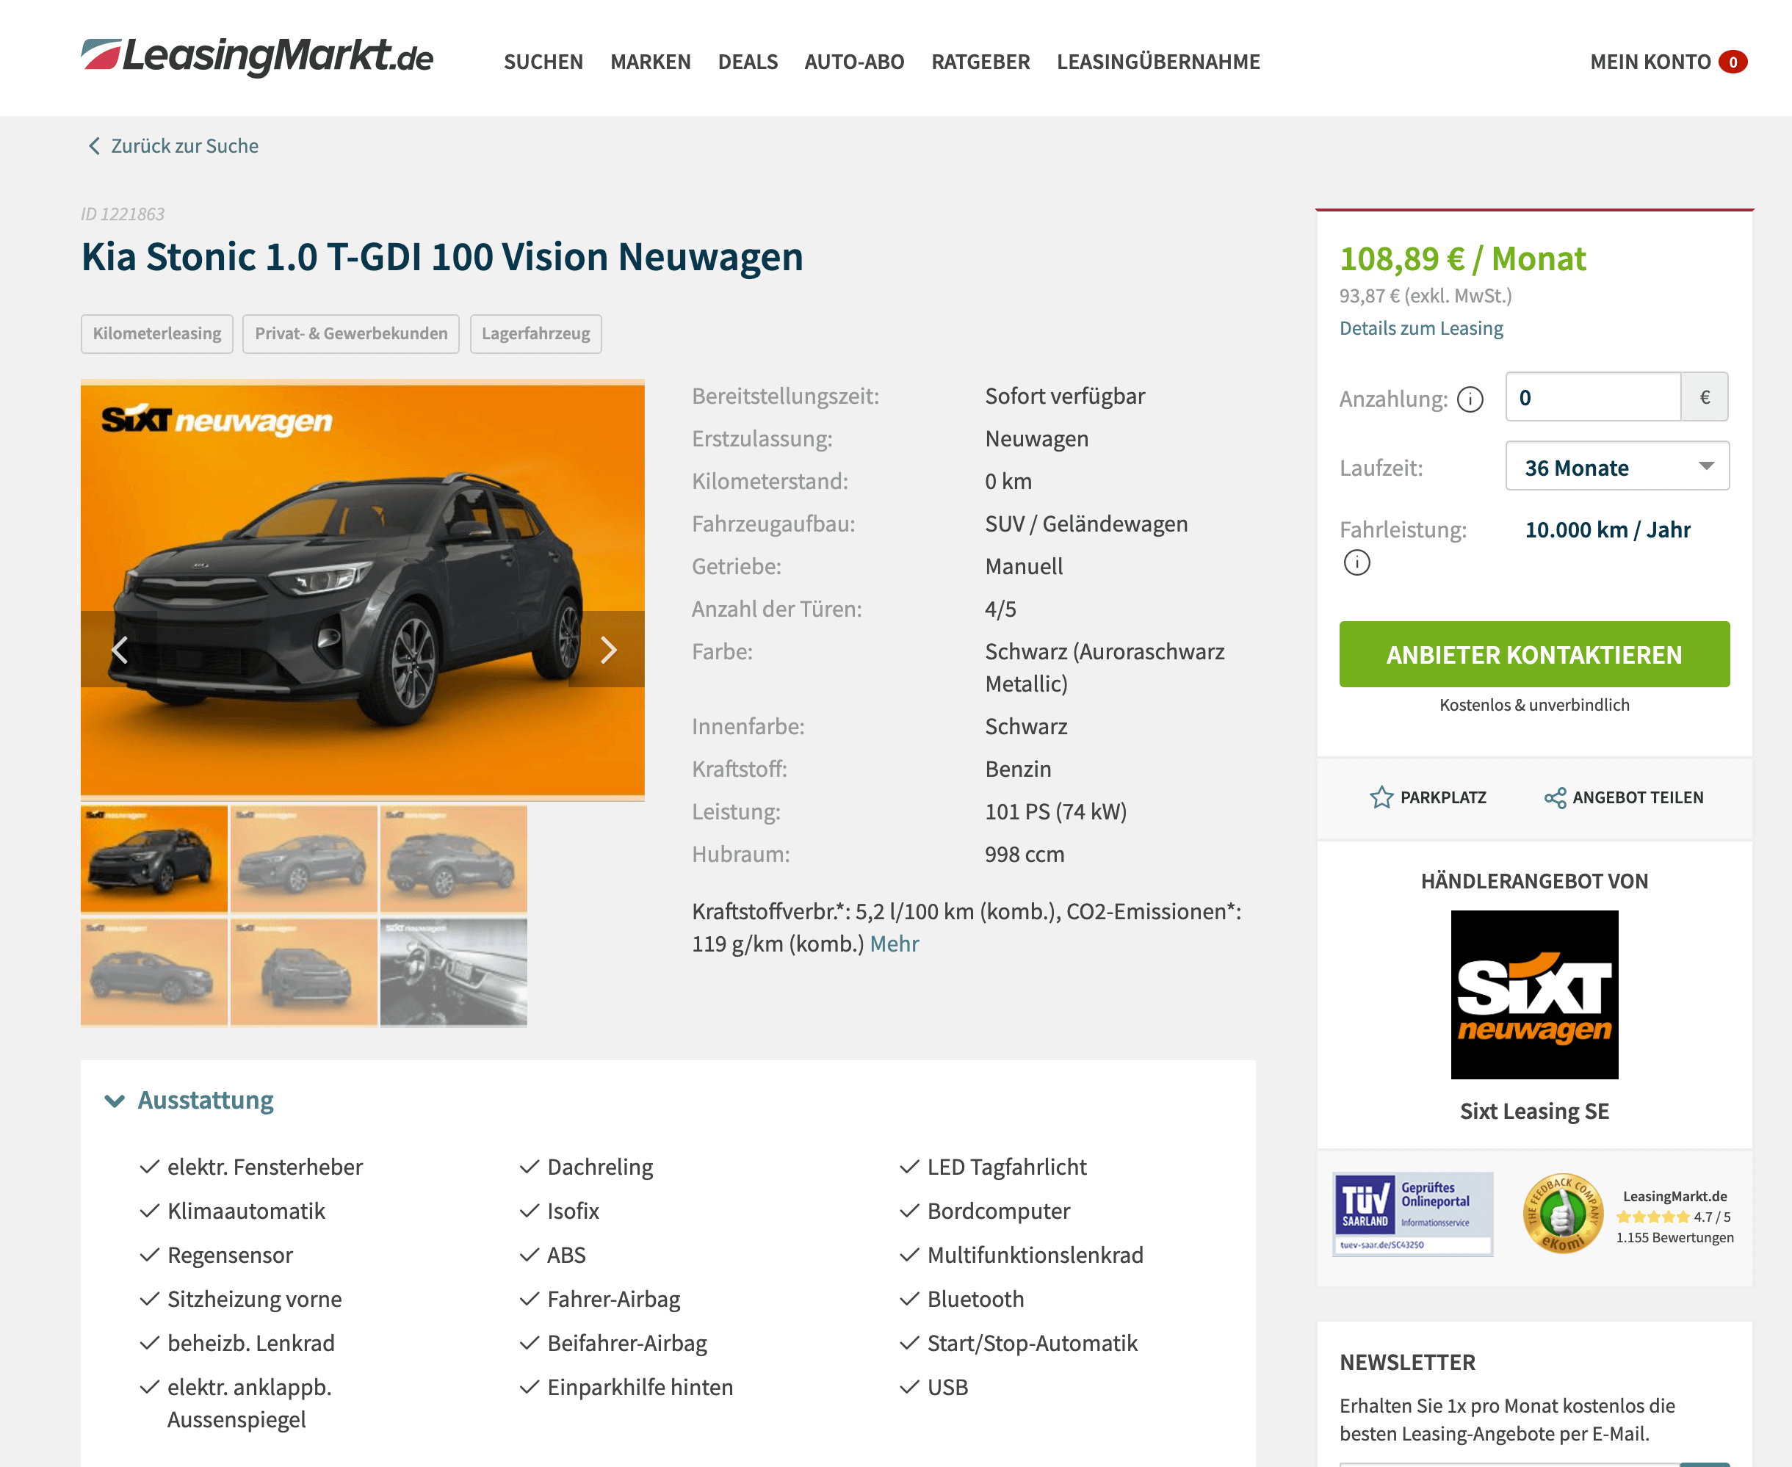1792x1467 pixels.
Task: Show previous car image with left arrow
Action: tap(120, 649)
